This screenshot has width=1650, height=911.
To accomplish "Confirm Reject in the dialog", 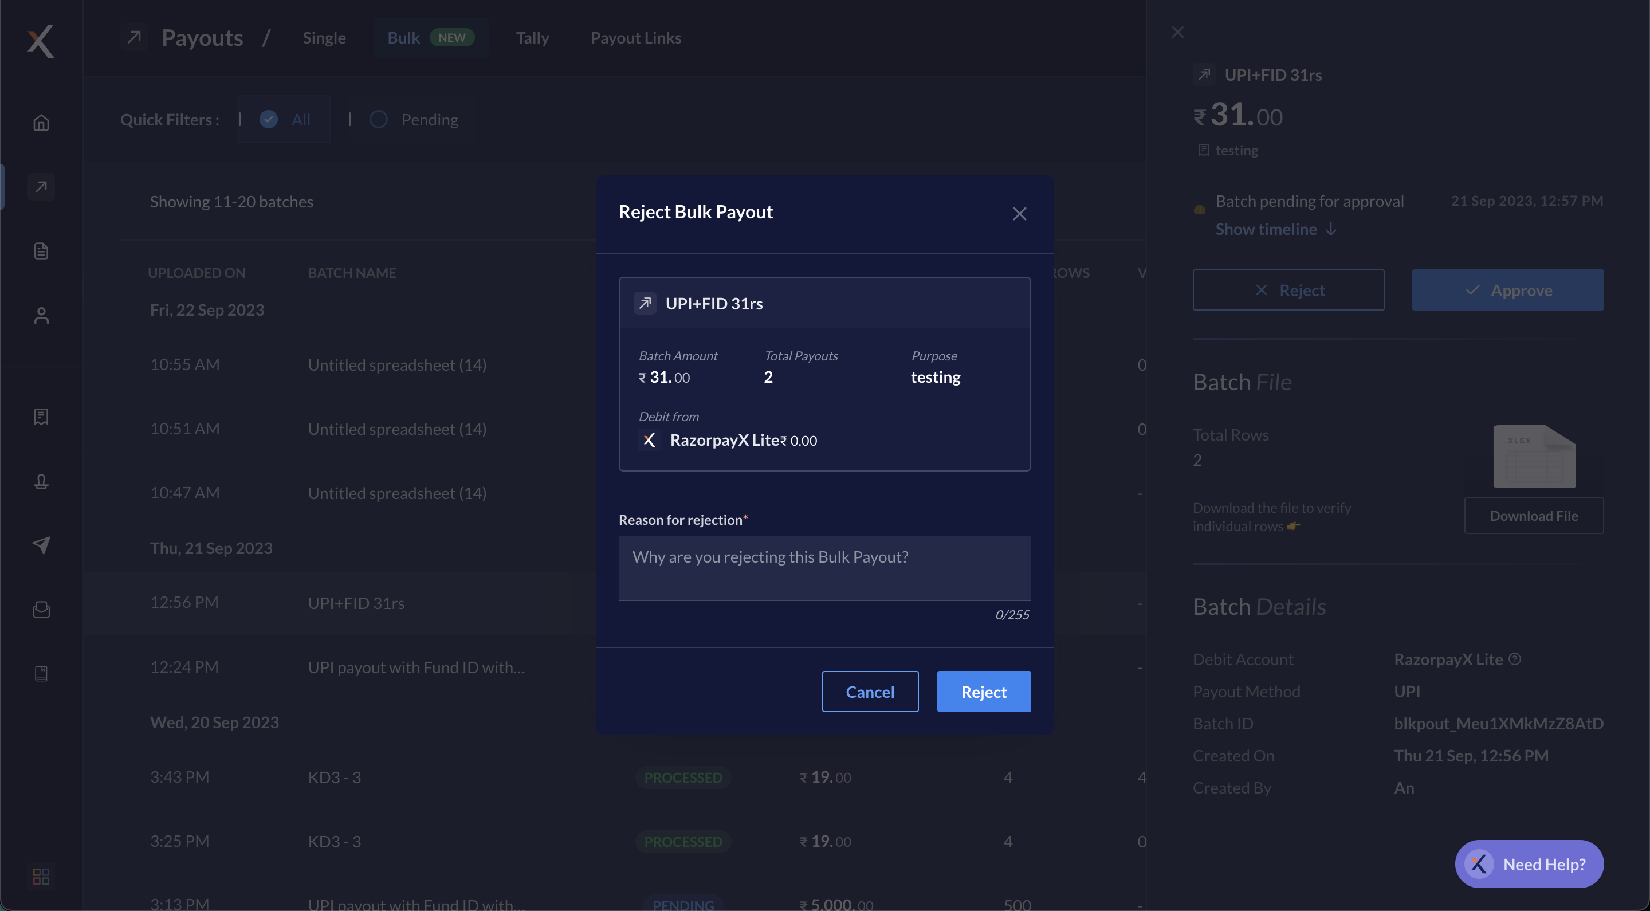I will pyautogui.click(x=983, y=691).
